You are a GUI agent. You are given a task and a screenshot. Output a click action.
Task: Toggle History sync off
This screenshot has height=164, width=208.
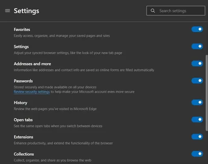tap(197, 103)
